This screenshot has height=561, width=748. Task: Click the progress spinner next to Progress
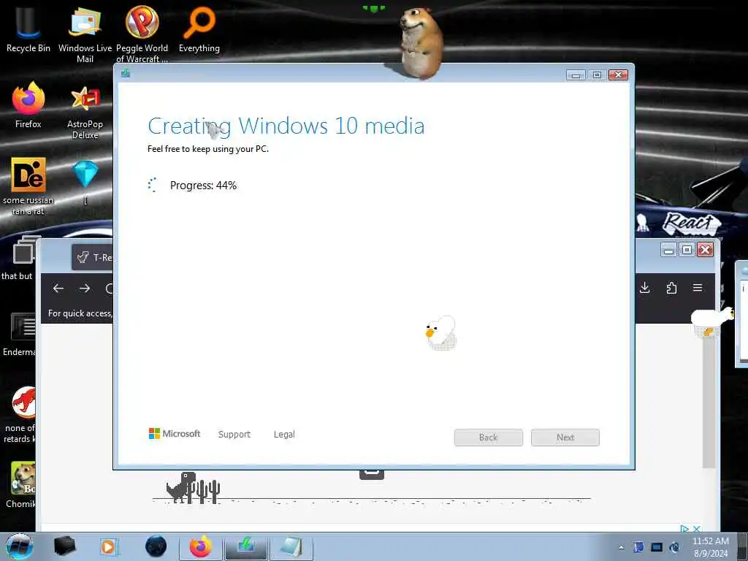click(x=153, y=185)
